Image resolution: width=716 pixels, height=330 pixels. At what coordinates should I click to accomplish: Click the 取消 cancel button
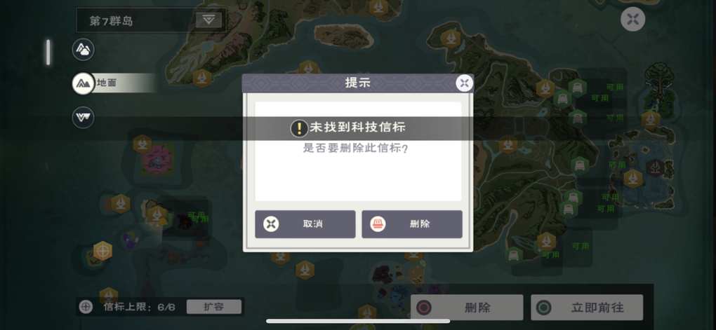pyautogui.click(x=305, y=224)
